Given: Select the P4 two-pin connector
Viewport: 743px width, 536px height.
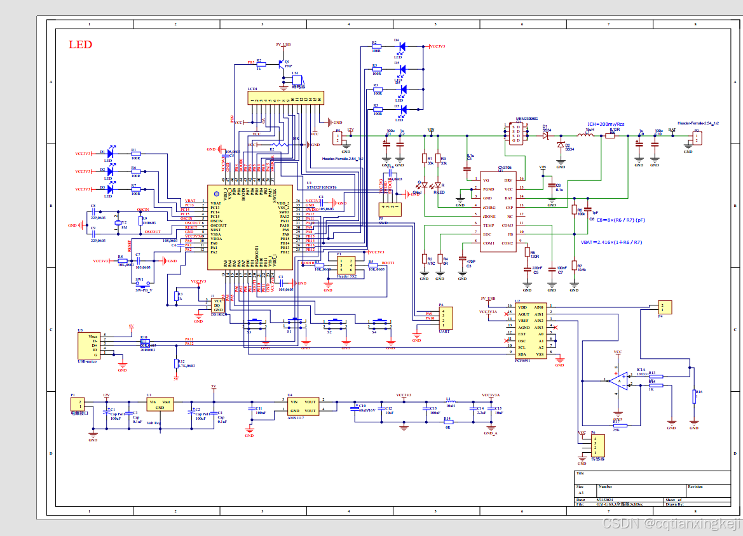Looking at the screenshot, I should coord(665,307).
